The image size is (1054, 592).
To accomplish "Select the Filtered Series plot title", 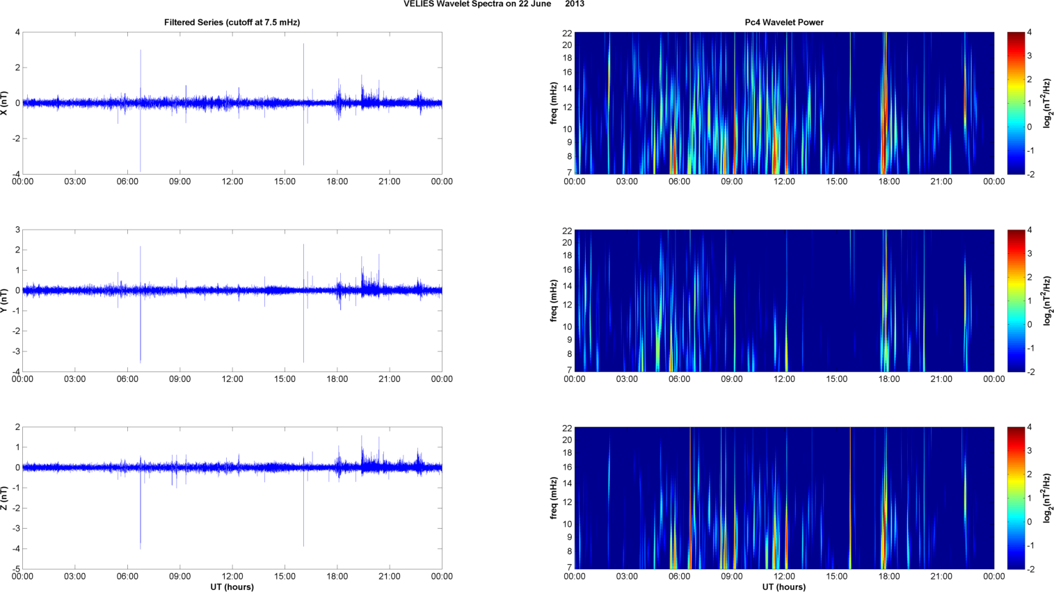I will pyautogui.click(x=232, y=22).
